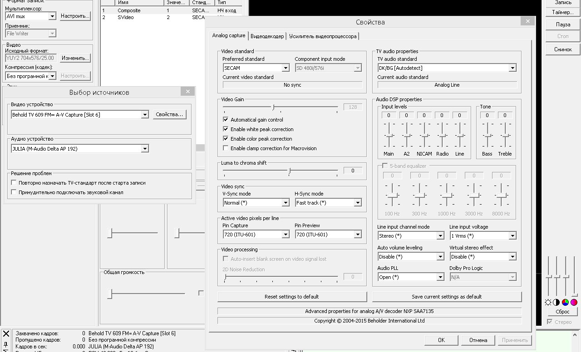
Task: Open Аудио устройство JULIA dropdown
Action: [x=145, y=149]
